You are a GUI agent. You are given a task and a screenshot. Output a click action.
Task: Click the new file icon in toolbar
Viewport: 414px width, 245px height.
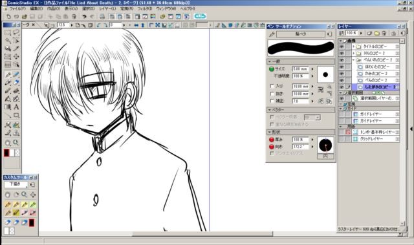coord(8,17)
